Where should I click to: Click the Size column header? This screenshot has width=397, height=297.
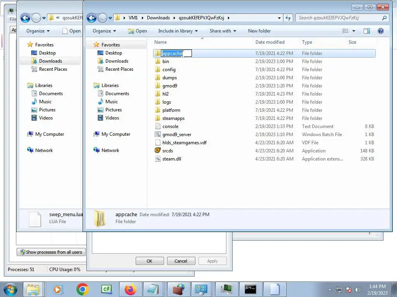pos(361,42)
